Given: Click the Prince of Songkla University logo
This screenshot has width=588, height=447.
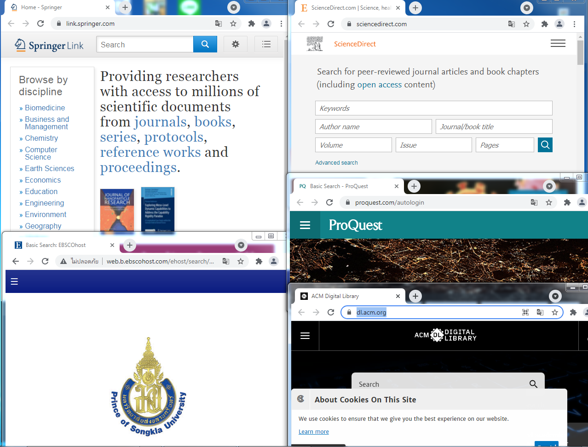Looking at the screenshot, I should pyautogui.click(x=149, y=387).
